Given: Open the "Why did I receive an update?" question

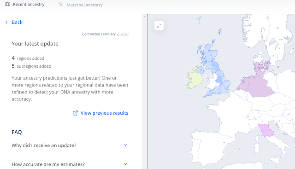Looking at the screenshot, I should [70, 146].
